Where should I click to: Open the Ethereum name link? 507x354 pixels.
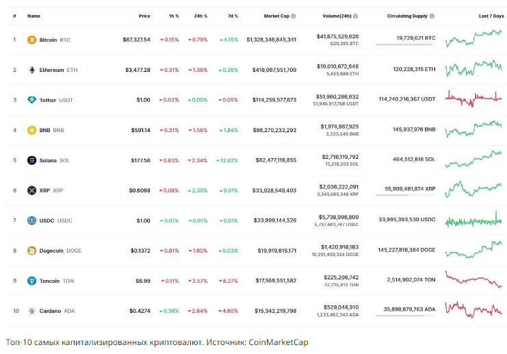click(x=51, y=70)
